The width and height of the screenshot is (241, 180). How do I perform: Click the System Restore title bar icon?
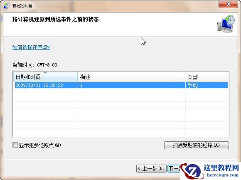tap(7, 6)
